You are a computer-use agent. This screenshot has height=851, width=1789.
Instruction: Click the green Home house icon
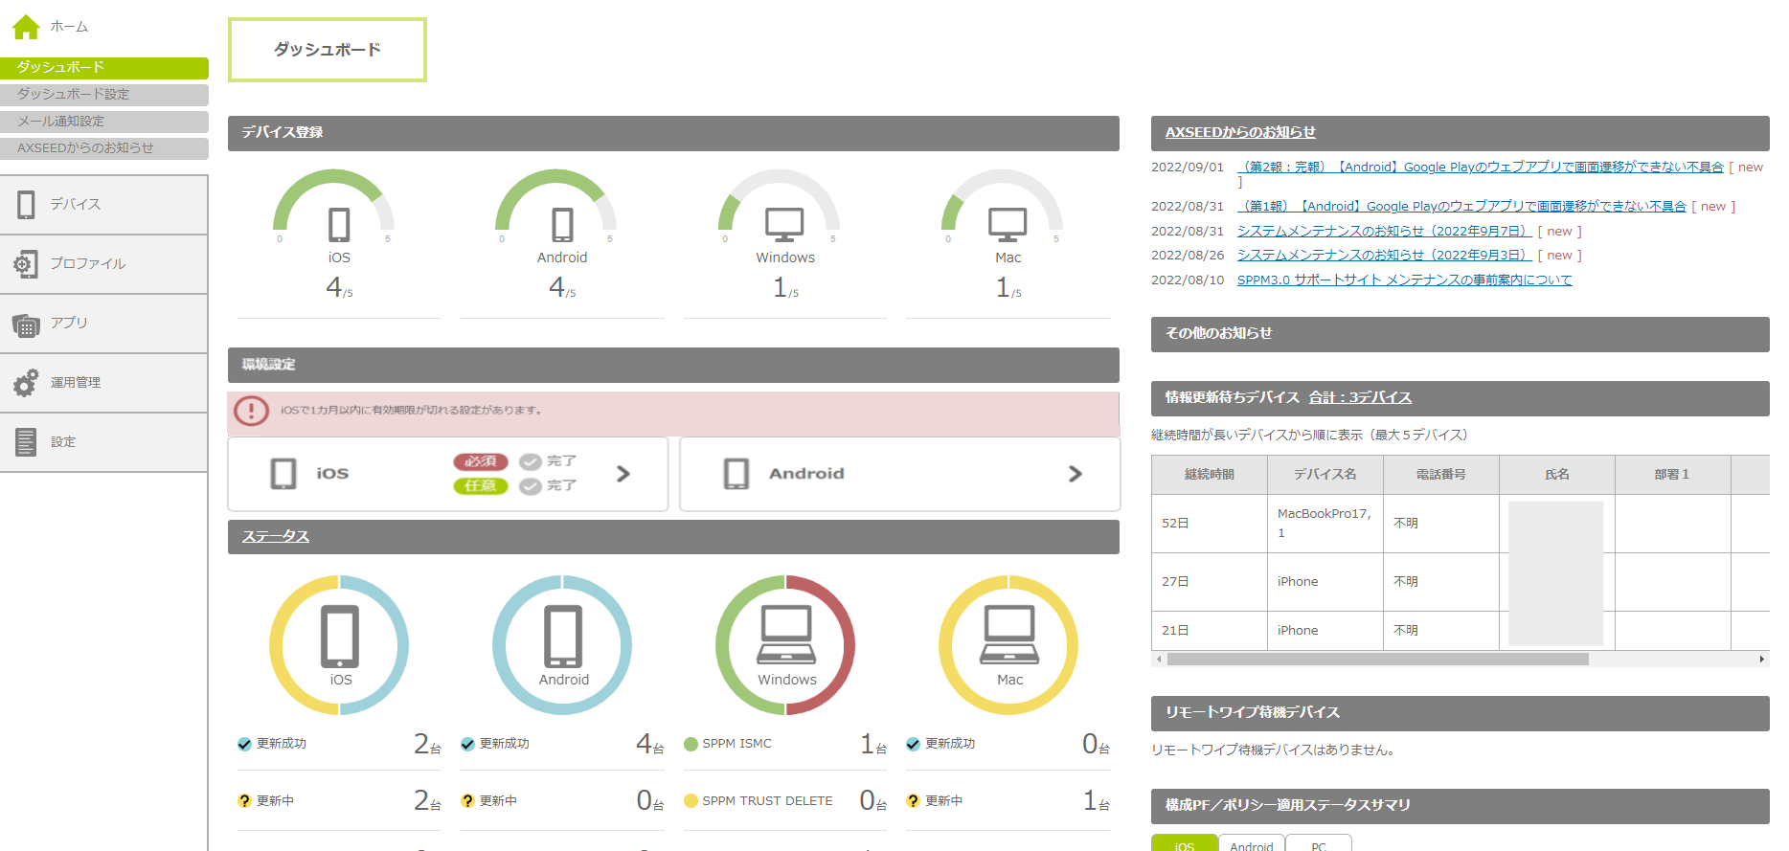(26, 27)
